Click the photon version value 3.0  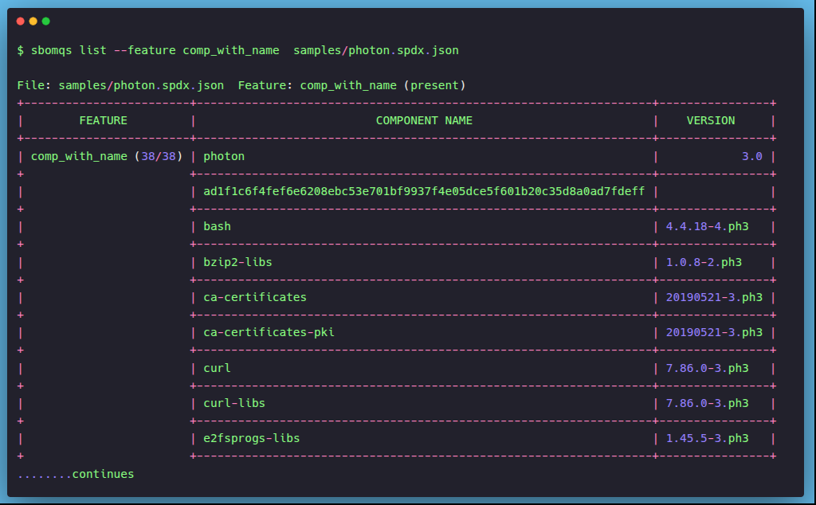(751, 156)
